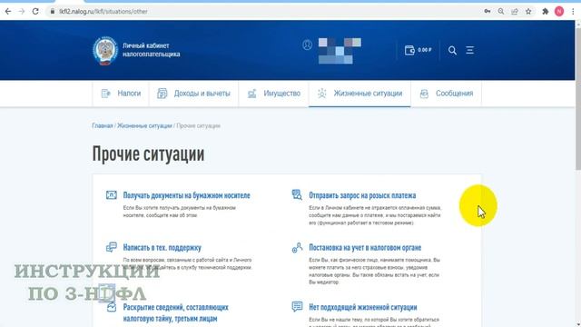Open the Chrome profile avatar N
Image resolution: width=581 pixels, height=327 pixels.
(x=559, y=12)
